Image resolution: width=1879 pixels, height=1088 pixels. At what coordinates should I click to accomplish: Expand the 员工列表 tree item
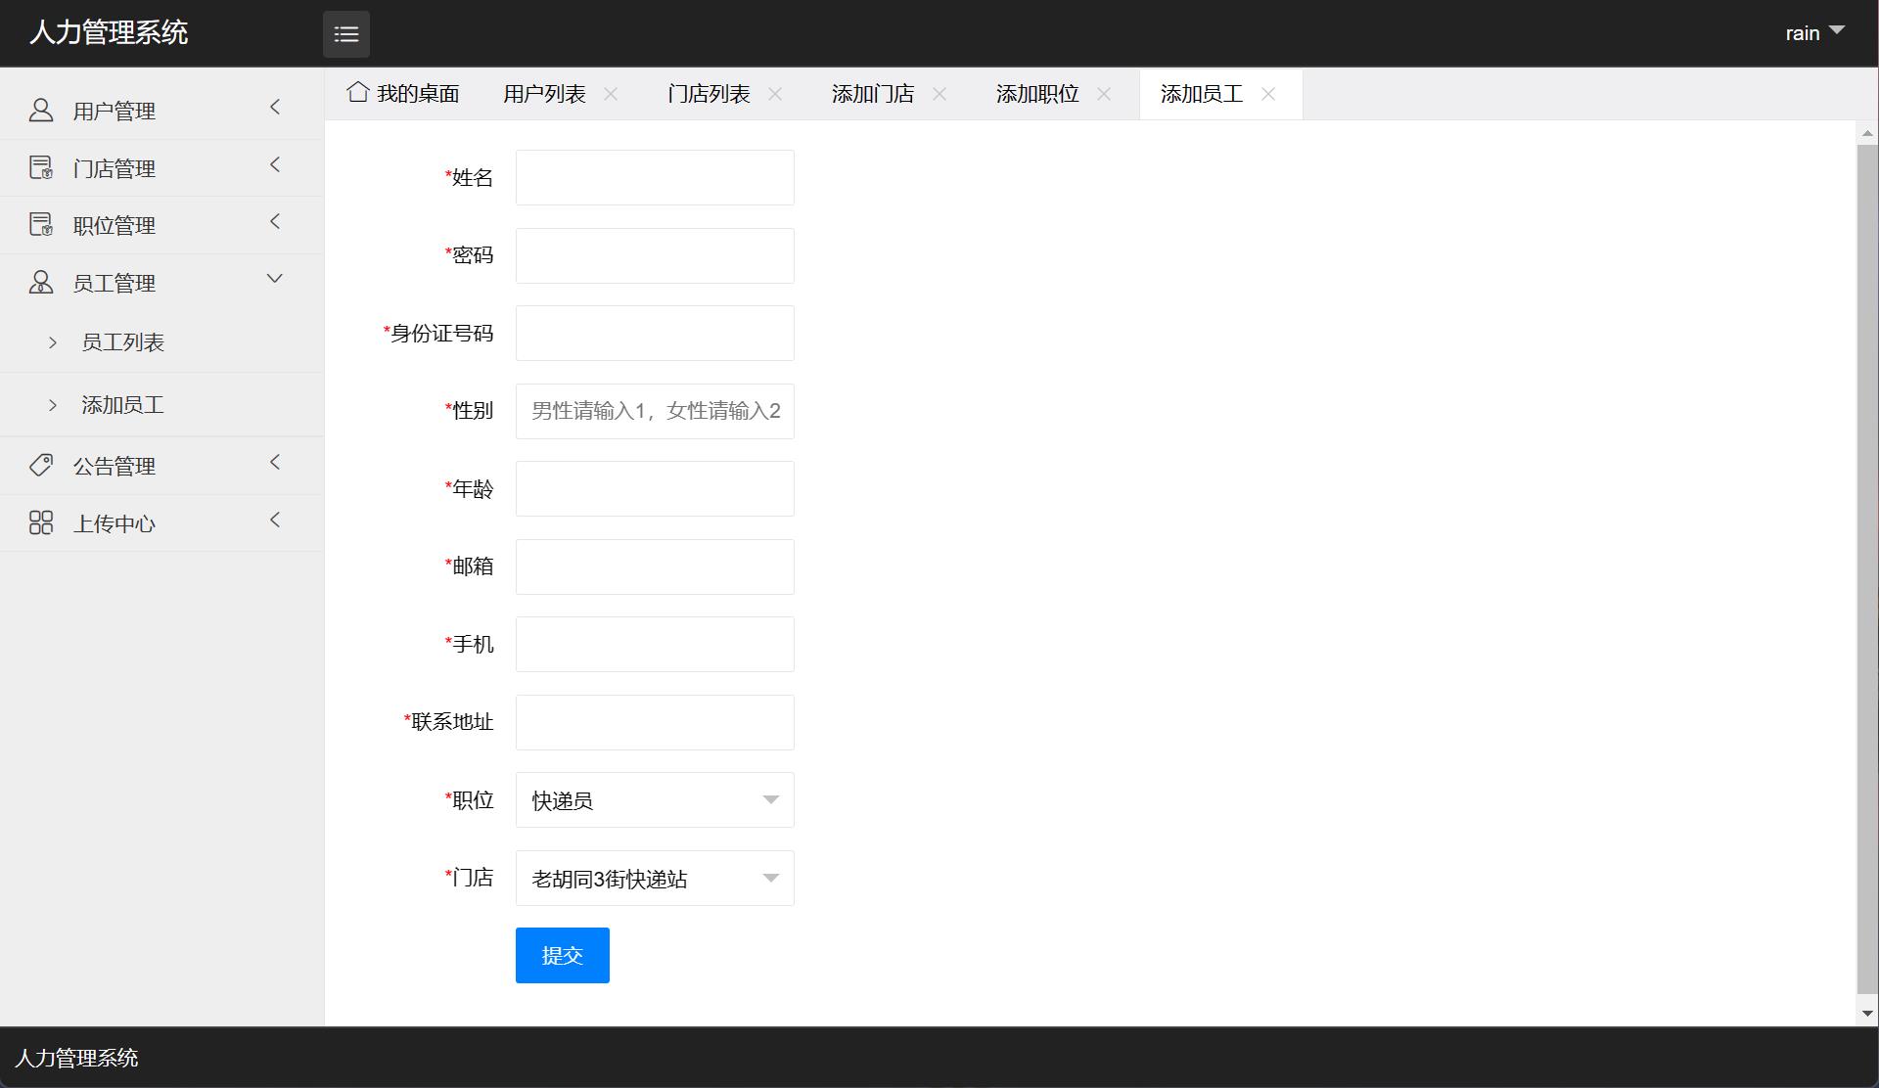[53, 341]
